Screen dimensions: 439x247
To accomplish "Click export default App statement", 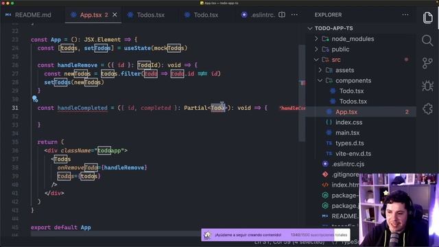I will (x=61, y=227).
